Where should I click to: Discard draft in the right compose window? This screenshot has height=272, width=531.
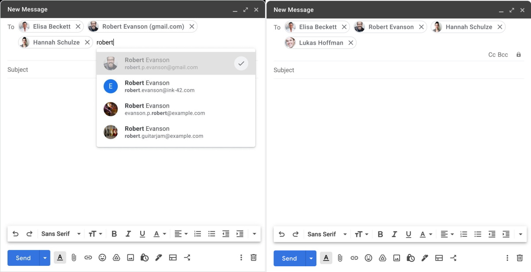520,258
